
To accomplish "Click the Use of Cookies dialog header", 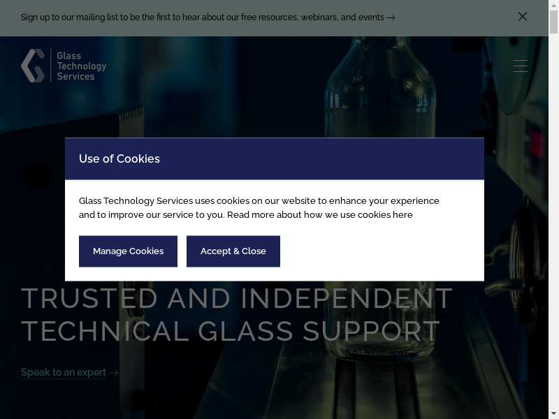I will coord(274,159).
